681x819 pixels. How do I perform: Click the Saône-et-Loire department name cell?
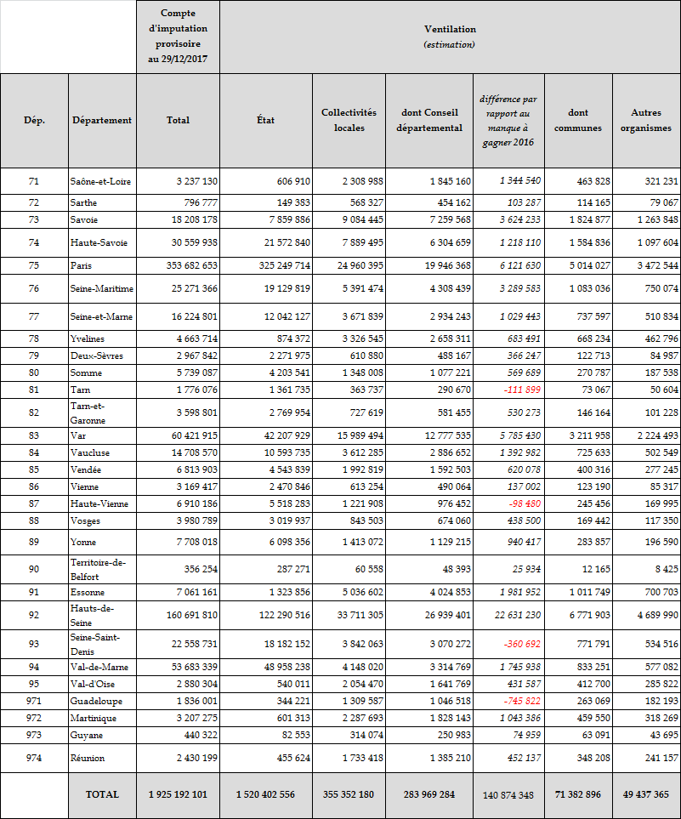coord(102,181)
